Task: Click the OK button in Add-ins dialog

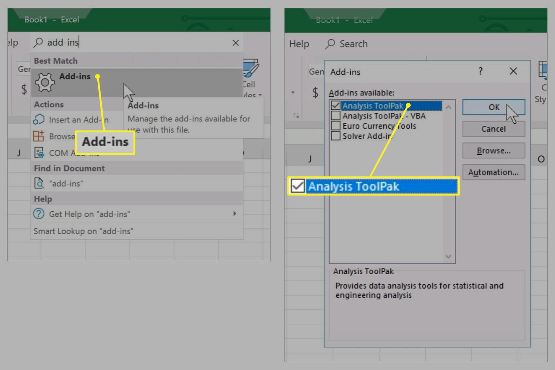Action: 494,107
